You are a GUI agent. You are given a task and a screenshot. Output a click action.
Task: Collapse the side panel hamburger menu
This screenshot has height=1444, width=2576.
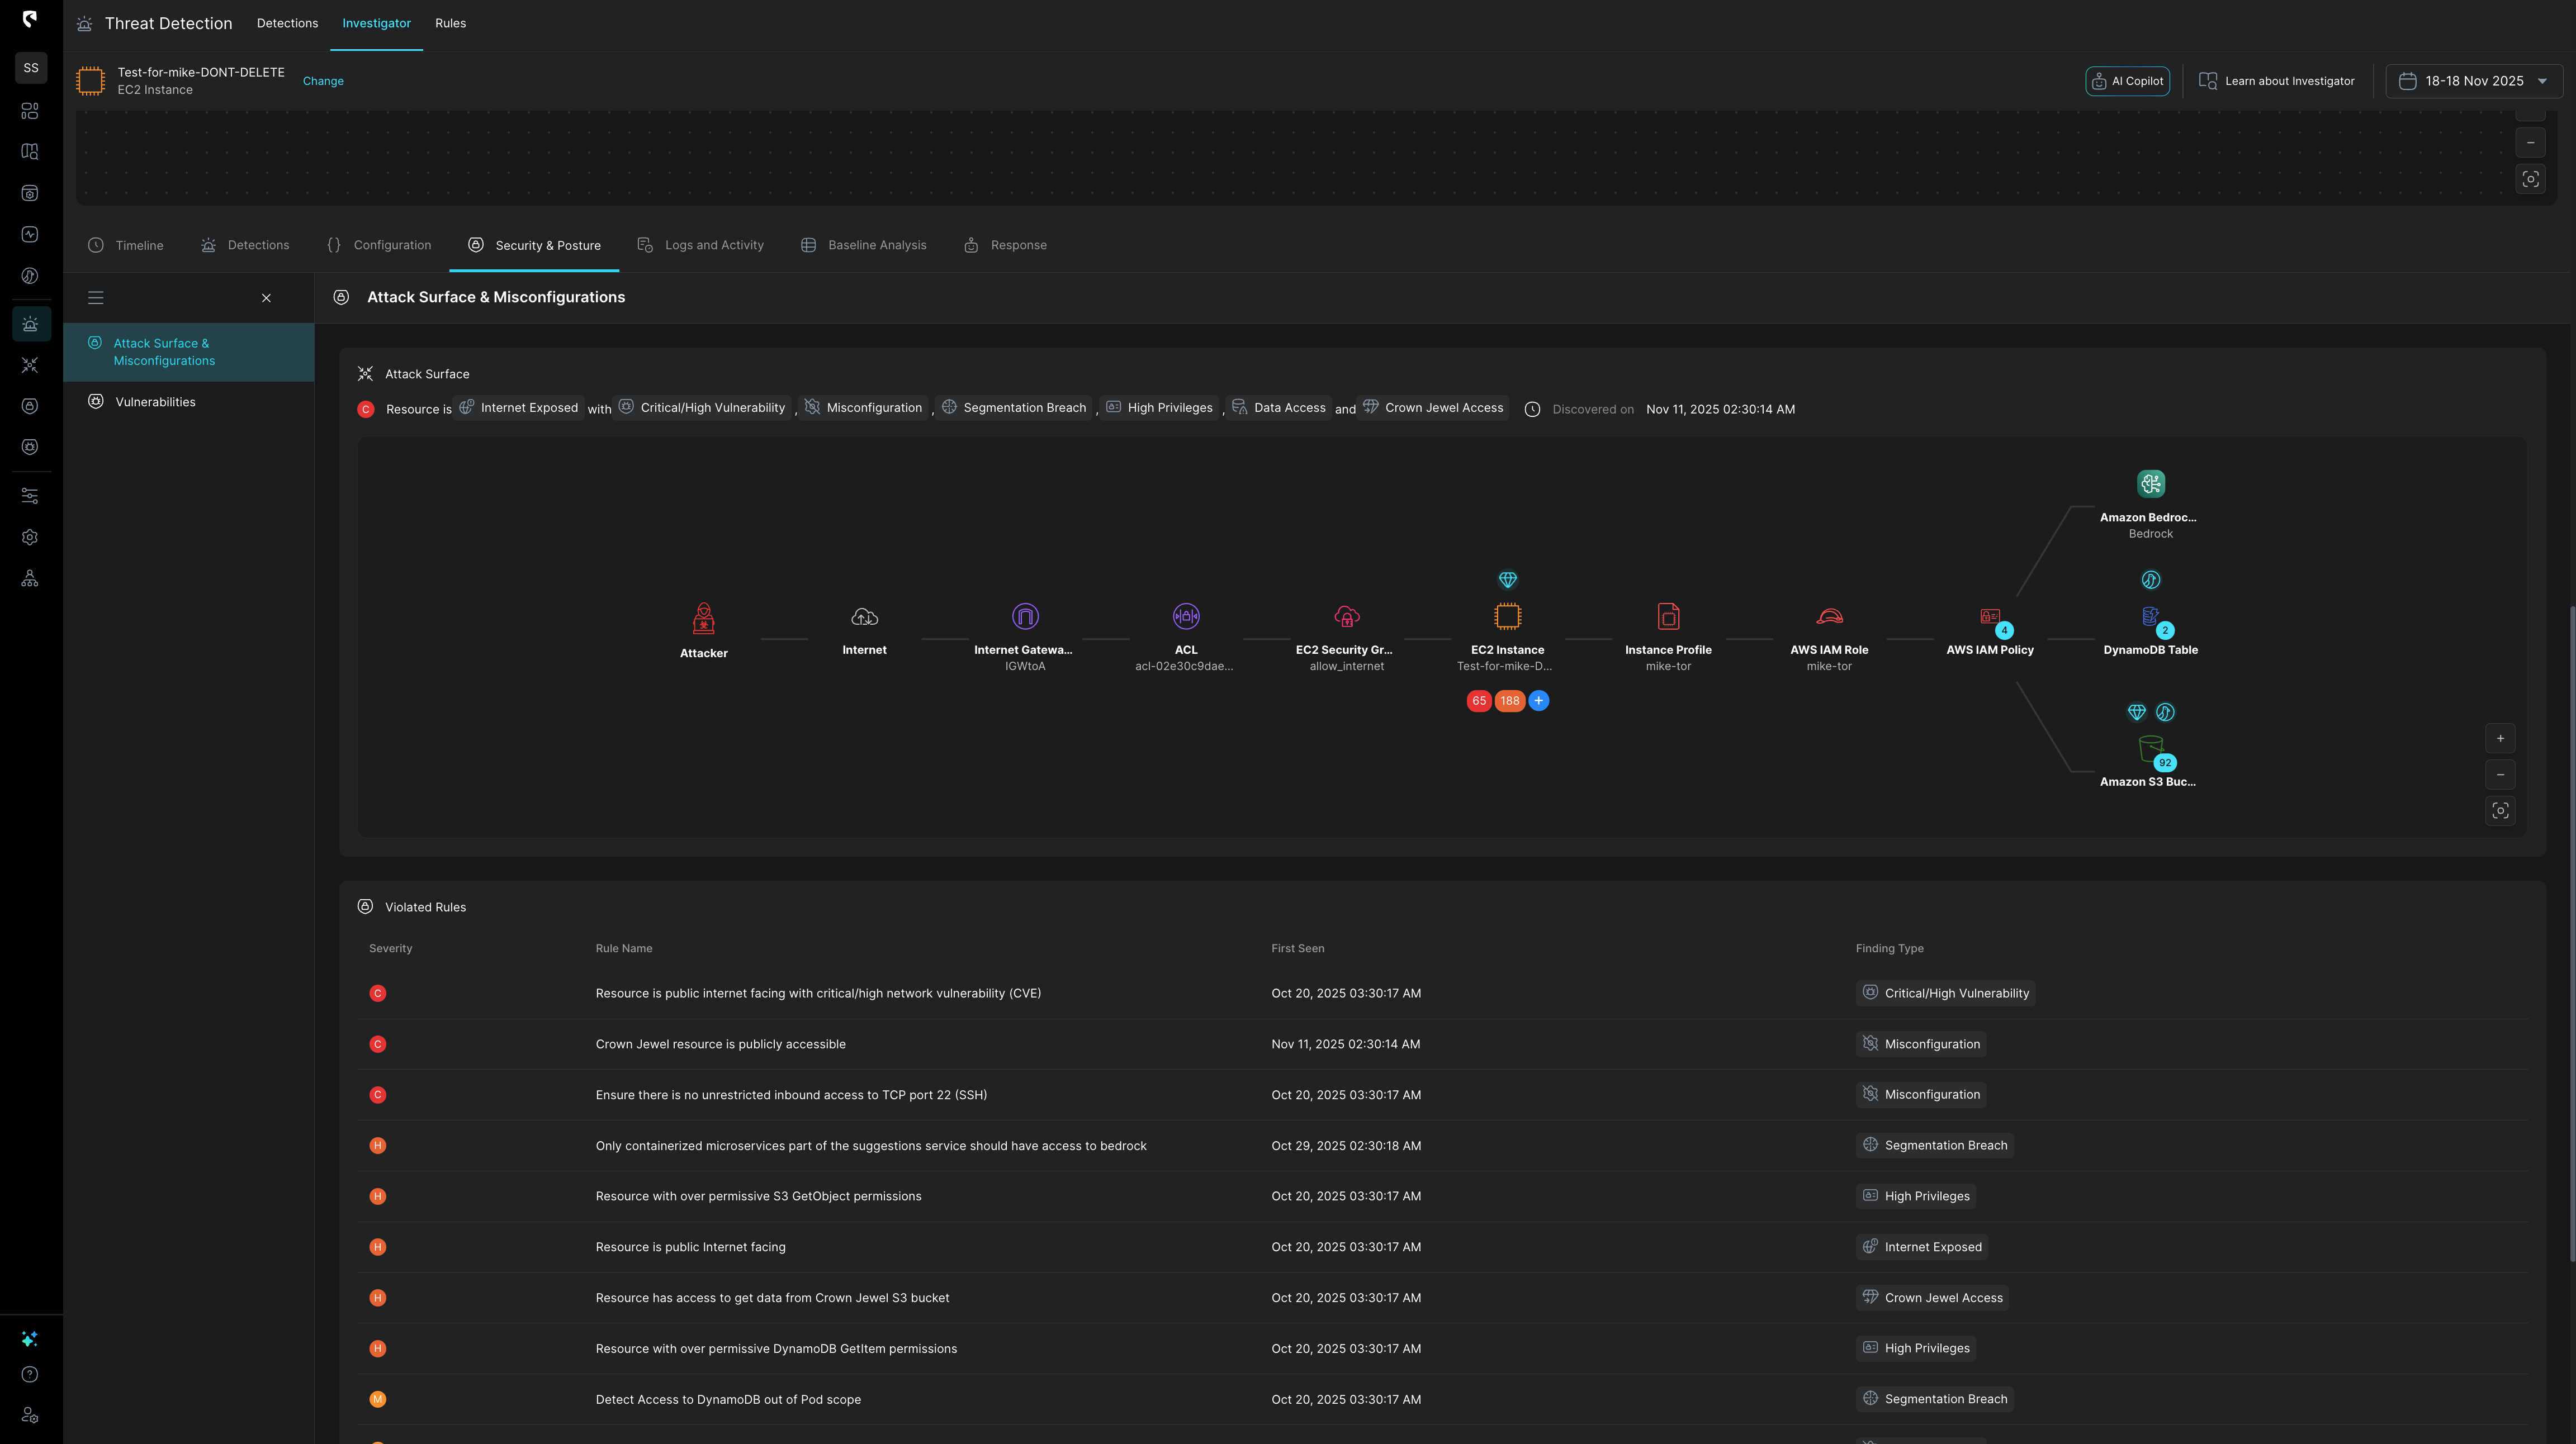(96, 298)
